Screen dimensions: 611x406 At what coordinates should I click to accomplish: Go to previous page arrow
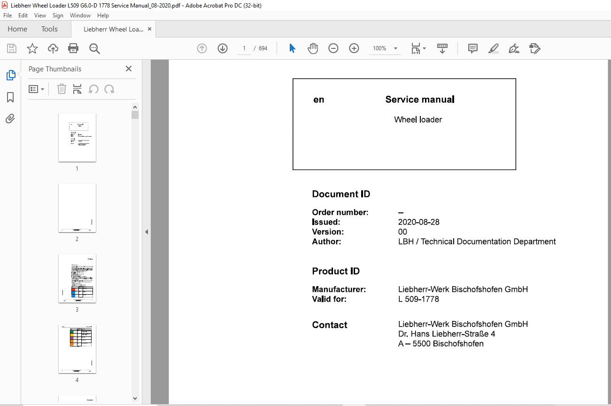[202, 48]
